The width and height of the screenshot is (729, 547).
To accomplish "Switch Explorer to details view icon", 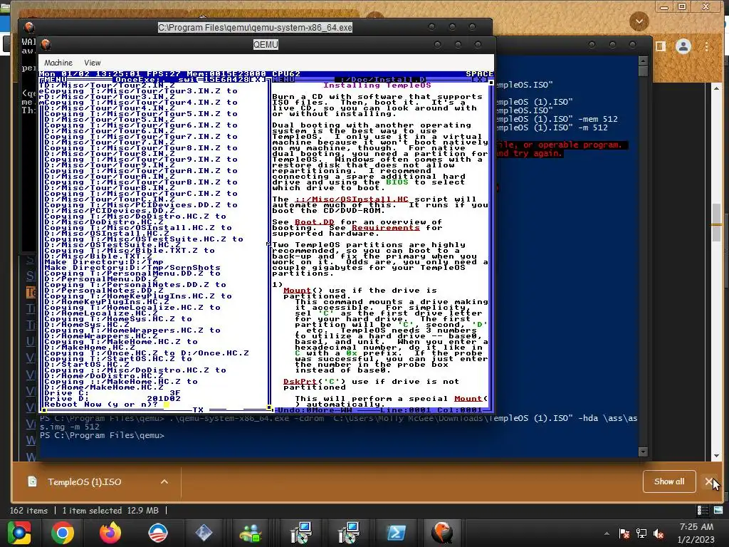I will tap(703, 510).
